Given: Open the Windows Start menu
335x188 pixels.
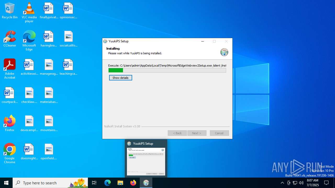Looking at the screenshot, I should 6,183.
